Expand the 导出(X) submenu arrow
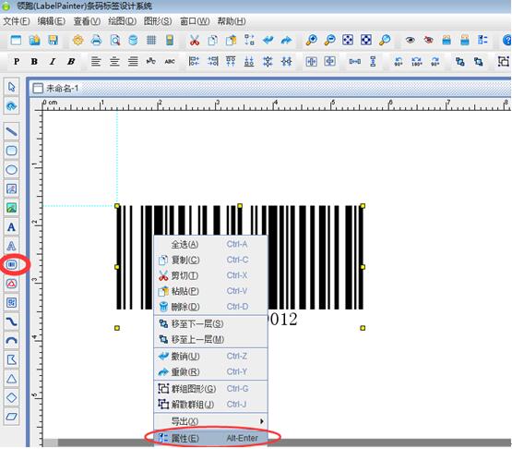 click(x=262, y=421)
